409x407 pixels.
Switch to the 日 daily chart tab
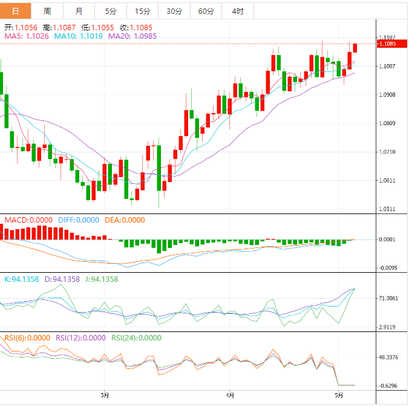[16, 11]
